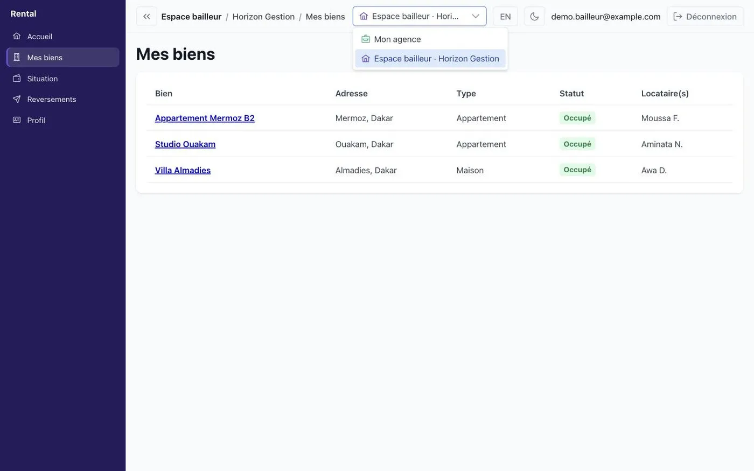Click the Espace bailleur workspace combo box
Screen dimensions: 754x471
tap(420, 16)
